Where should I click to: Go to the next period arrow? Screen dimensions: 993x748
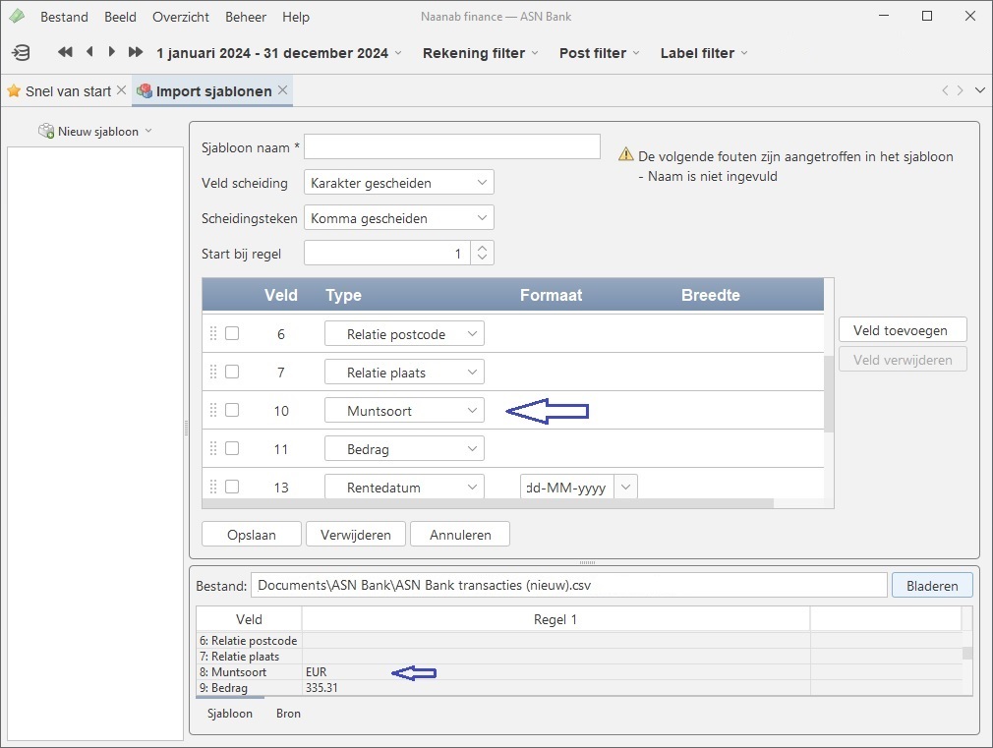pyautogui.click(x=112, y=52)
